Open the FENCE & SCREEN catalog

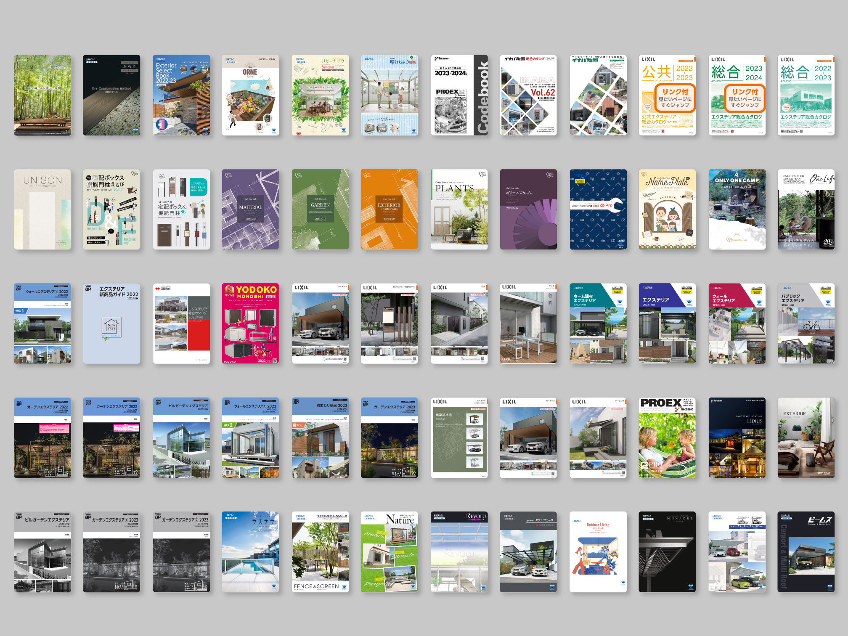coord(320,552)
